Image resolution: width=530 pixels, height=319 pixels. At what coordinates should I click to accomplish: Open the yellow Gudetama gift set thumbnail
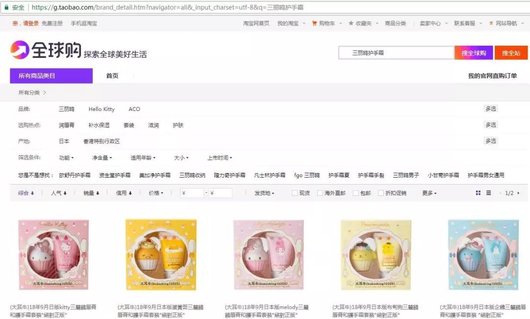(x=161, y=254)
